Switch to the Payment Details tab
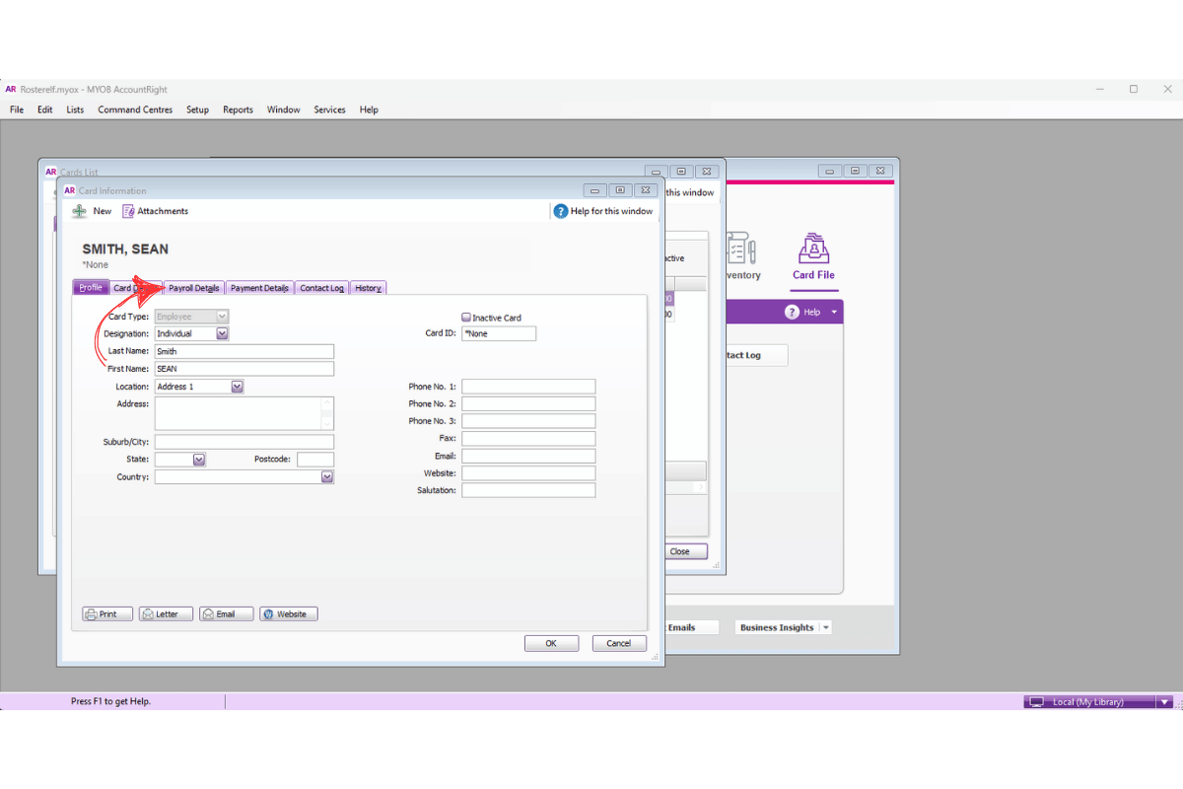This screenshot has height=789, width=1183. 260,288
